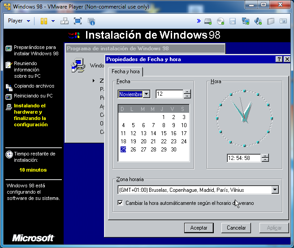The image size is (294, 248).
Task: Toggle automatic daylight saving time checkbox
Action: point(120,203)
